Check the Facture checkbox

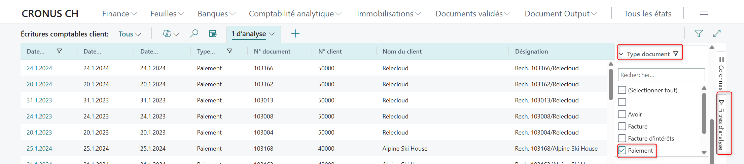click(x=622, y=127)
